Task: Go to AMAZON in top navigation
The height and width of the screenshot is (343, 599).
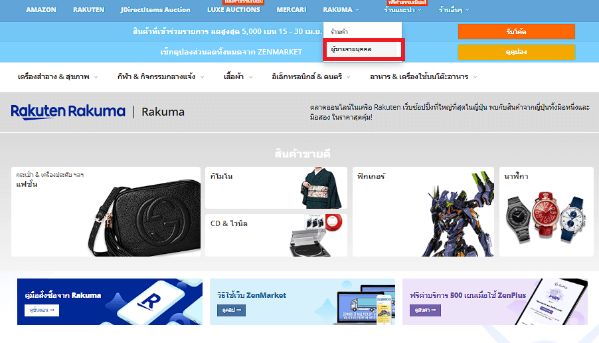Action: (41, 10)
